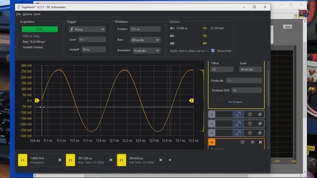
Task: Open the trigger Rising edge dropdown
Action: click(x=87, y=29)
